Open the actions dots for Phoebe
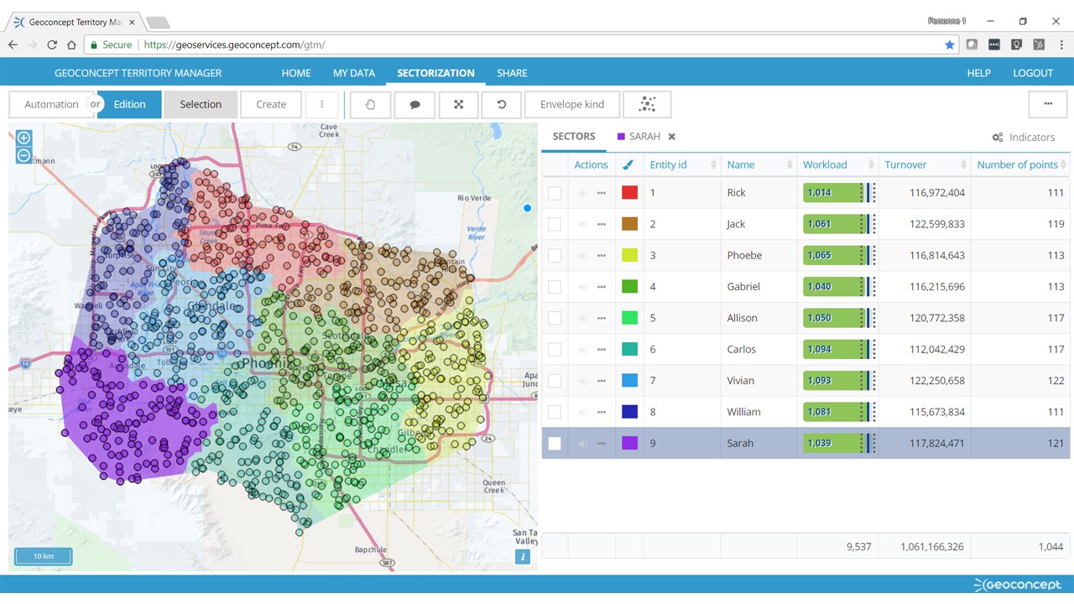Screen dimensions: 1074x604 point(601,256)
